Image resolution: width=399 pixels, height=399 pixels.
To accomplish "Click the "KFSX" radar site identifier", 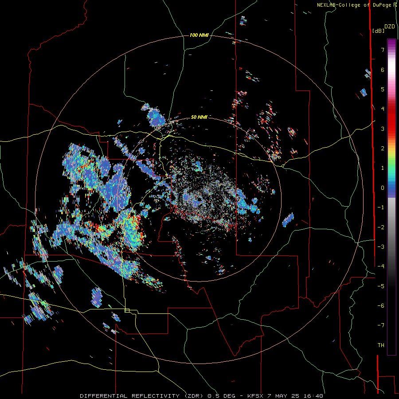I will [x=256, y=396].
